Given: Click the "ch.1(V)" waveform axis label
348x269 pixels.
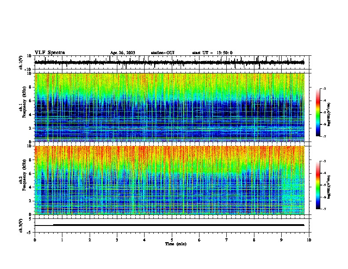Looking at the screenshot, I should [21, 62].
